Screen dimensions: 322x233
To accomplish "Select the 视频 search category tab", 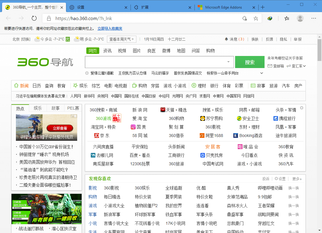I will click(x=122, y=51).
